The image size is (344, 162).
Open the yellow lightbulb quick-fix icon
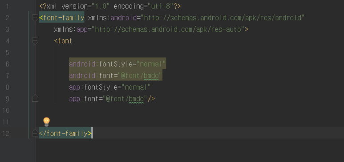[x=46, y=122]
